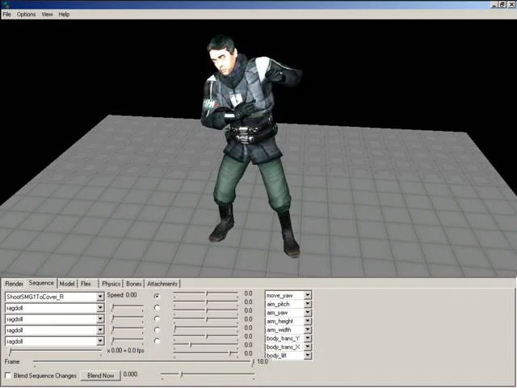Click the arm_width pose slider

point(206,327)
